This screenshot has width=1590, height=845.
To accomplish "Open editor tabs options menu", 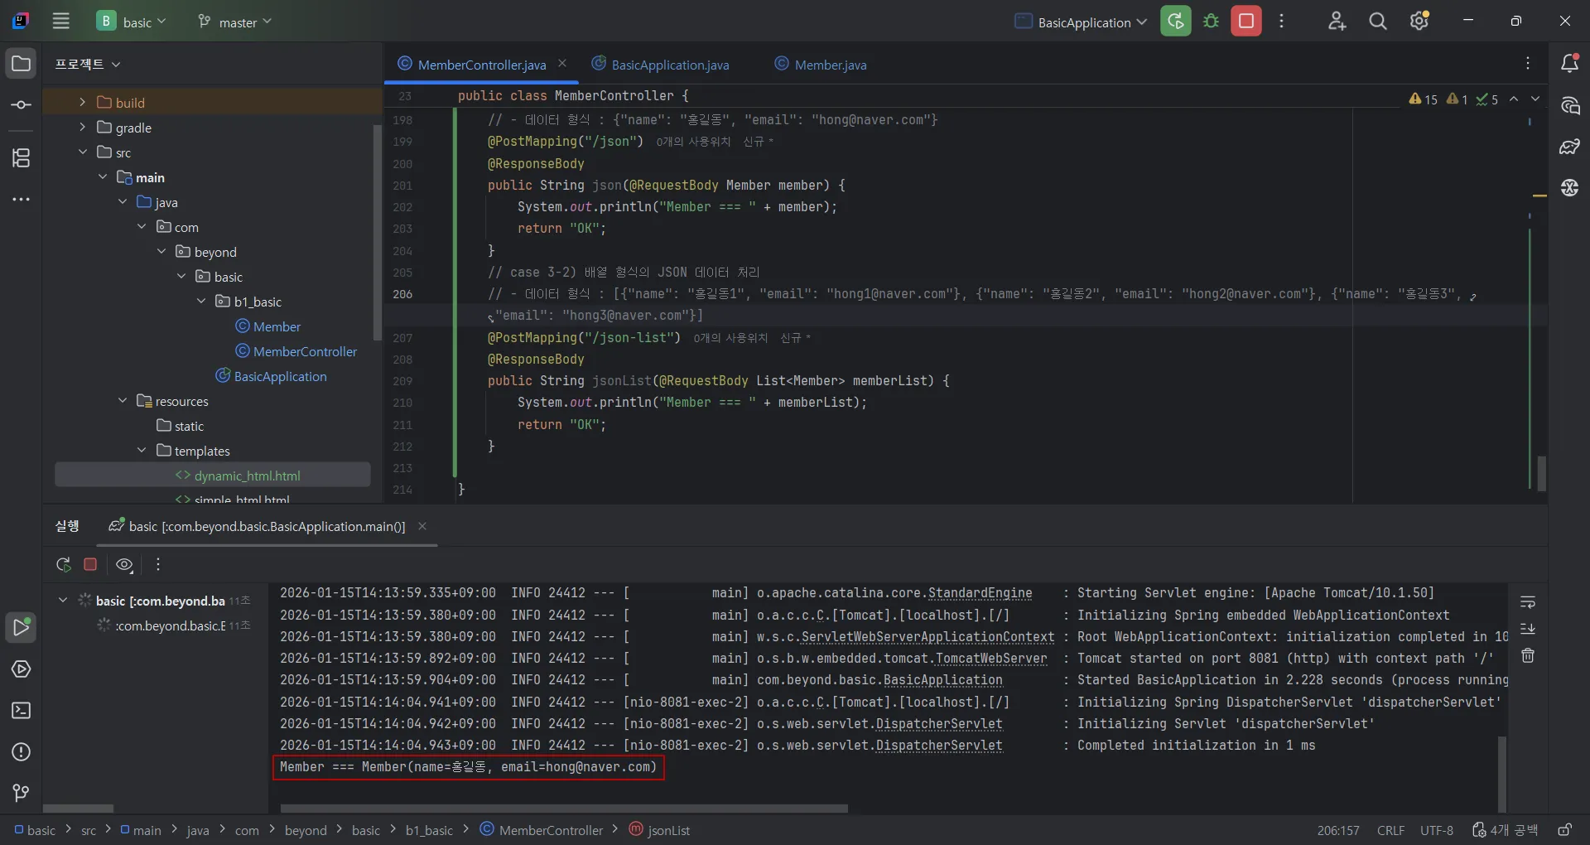I will pyautogui.click(x=1528, y=64).
